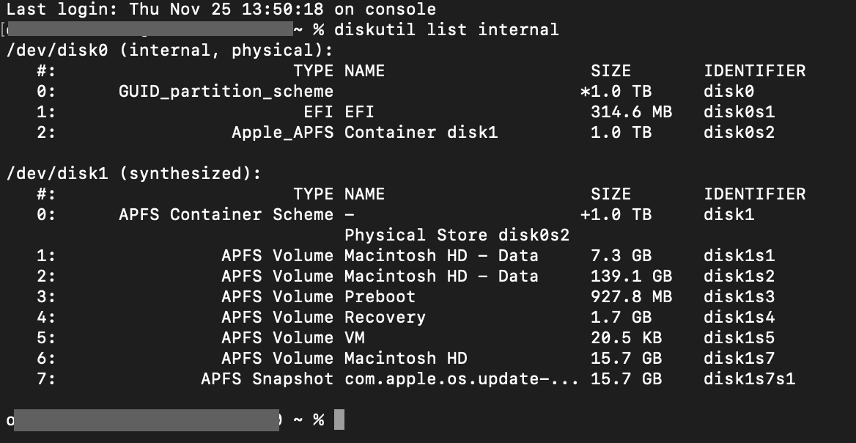Click the Recovery volume name
Image resolution: width=856 pixels, height=443 pixels.
[385, 318]
